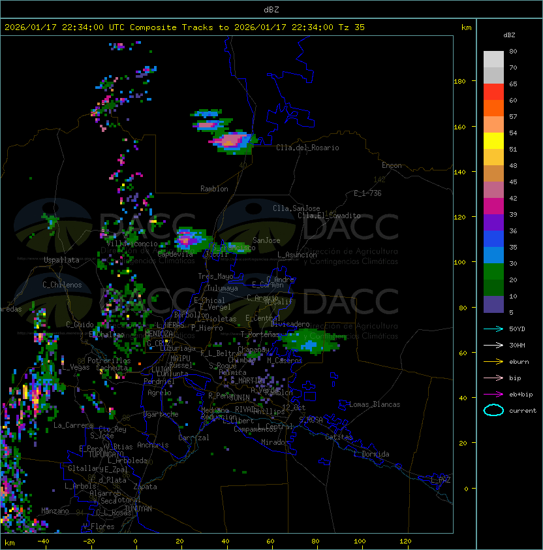Click the Encon label
The width and height of the screenshot is (543, 550).
coord(392,165)
